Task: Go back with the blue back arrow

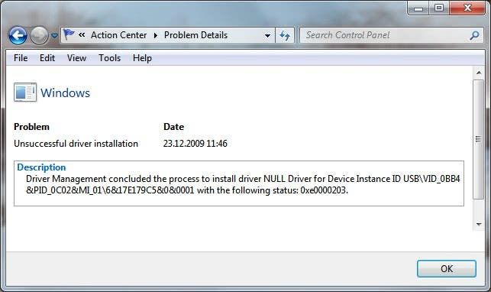Action: 18,35
